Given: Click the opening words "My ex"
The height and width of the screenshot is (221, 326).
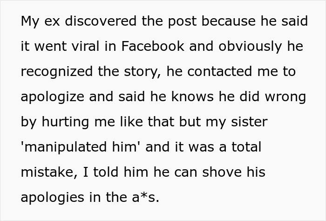Looking at the screenshot, I should [35, 22].
